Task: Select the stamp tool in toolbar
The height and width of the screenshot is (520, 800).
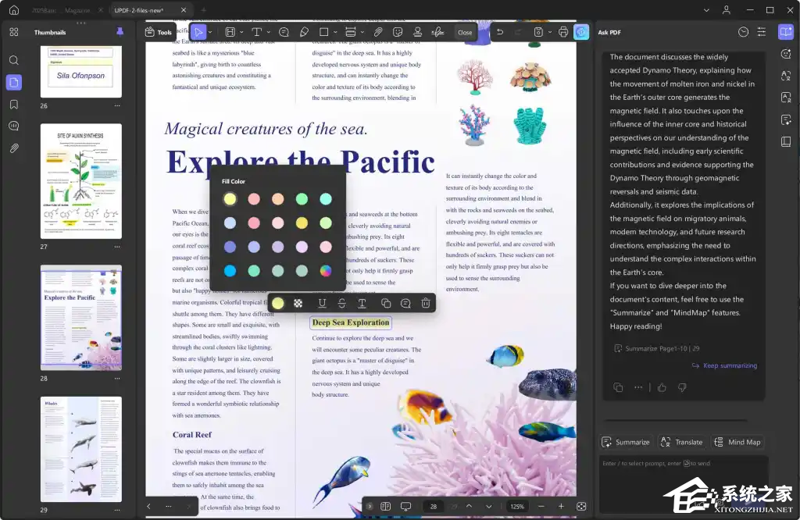Action: point(418,32)
